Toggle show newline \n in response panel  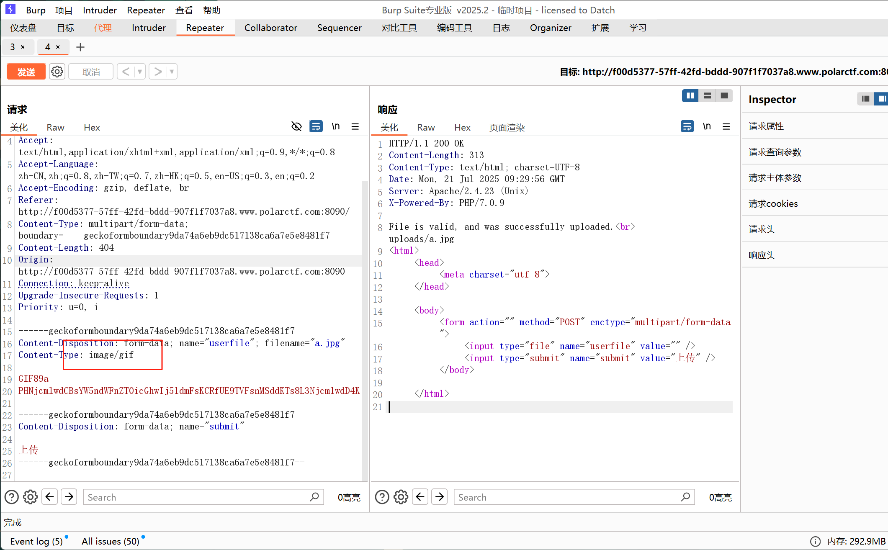707,126
